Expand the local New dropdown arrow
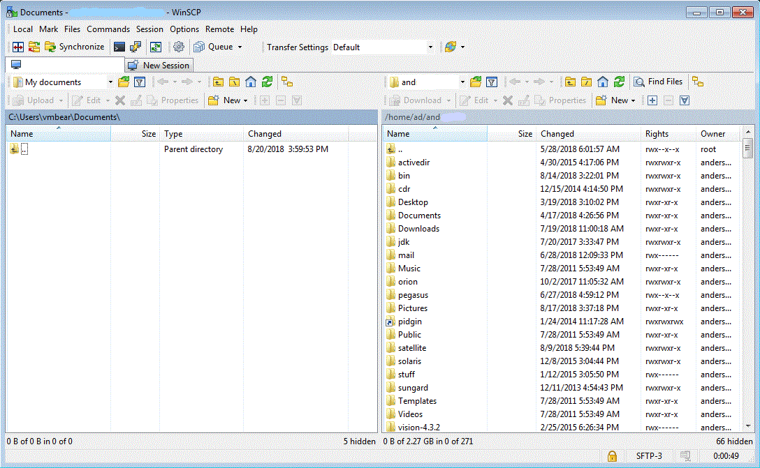This screenshot has height=468, width=760. [x=246, y=100]
